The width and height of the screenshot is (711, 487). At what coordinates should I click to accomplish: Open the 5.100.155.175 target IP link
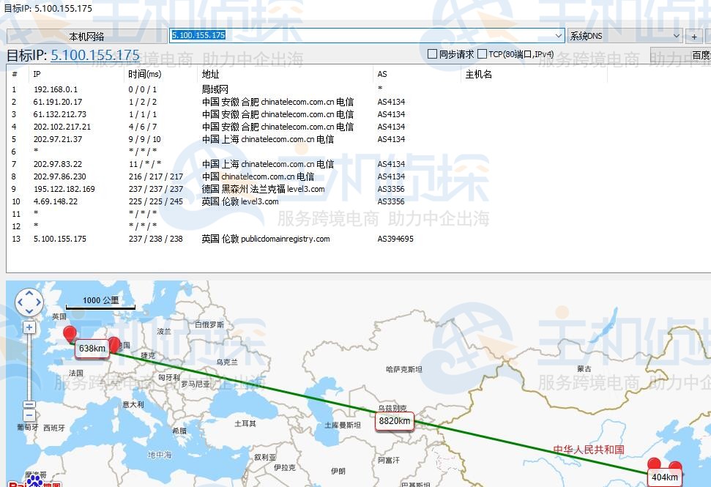(95, 55)
